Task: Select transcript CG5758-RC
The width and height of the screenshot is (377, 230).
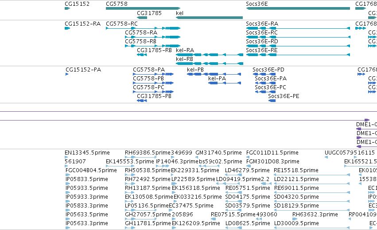Action: (122, 24)
